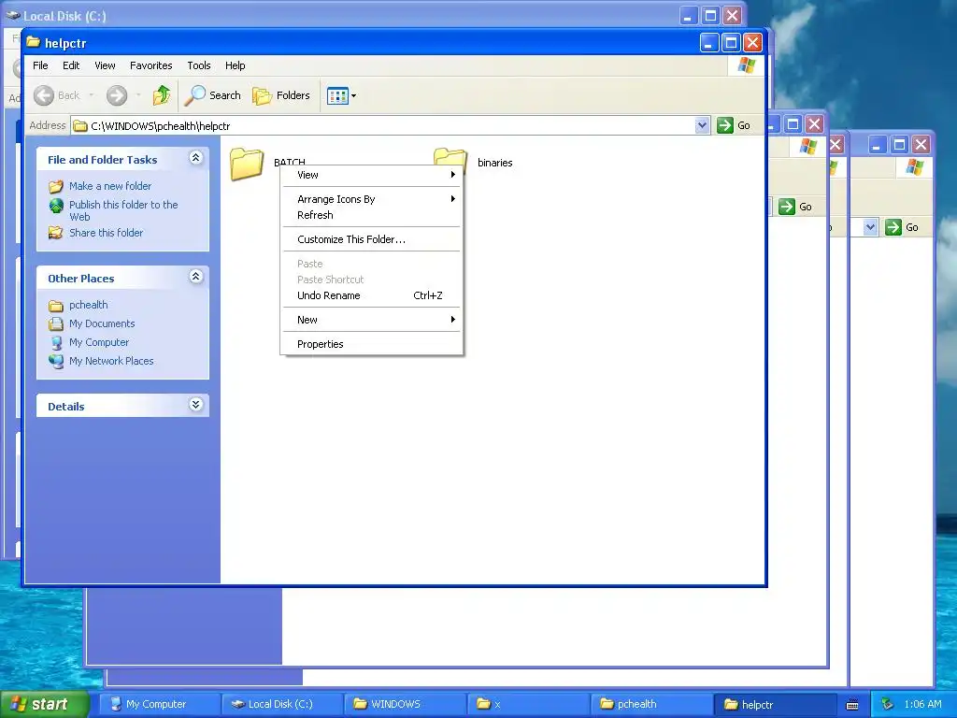Open the Edit menu
957x718 pixels.
click(x=71, y=65)
